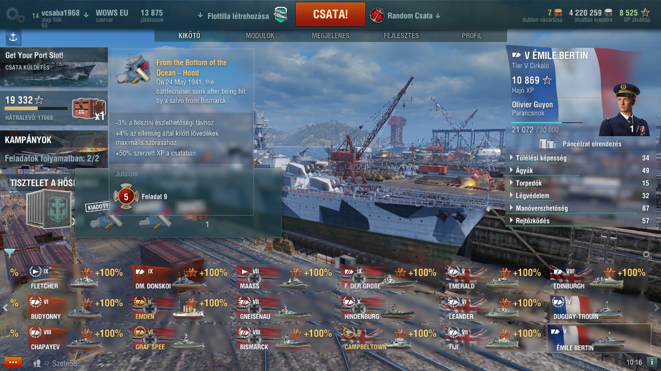The image size is (661, 371).
Task: Open the contacts icon next to Szete58
Action: (37, 363)
